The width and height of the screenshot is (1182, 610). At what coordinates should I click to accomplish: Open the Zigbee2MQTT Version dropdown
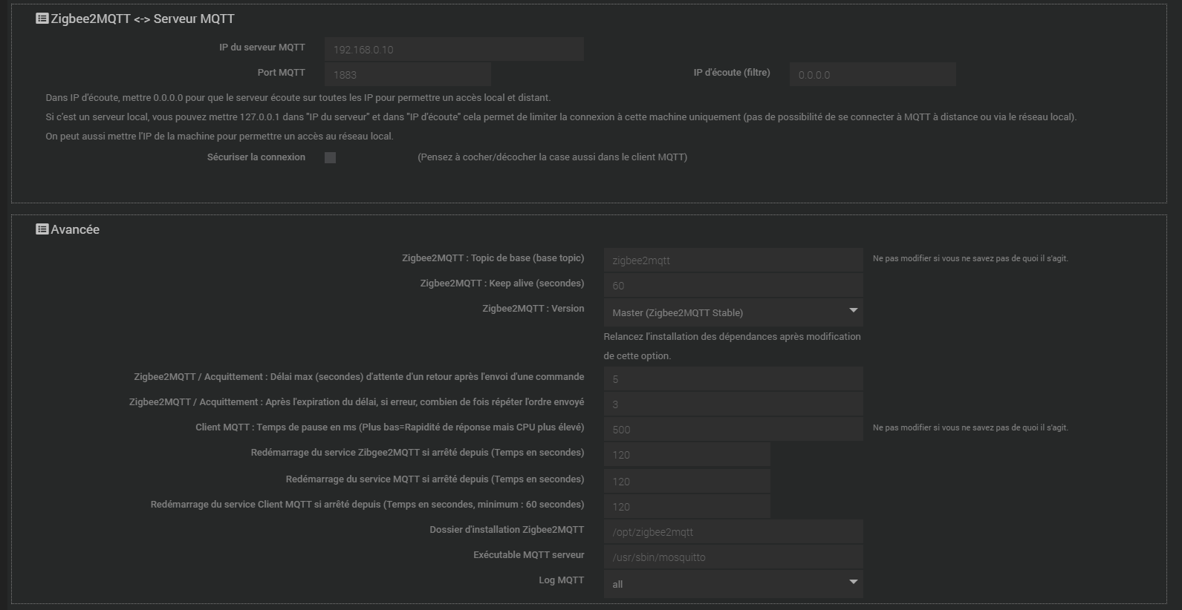point(732,312)
